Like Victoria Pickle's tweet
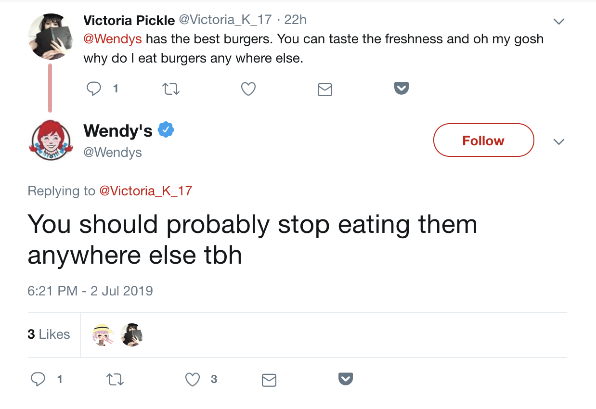Screen dimensions: 596x409 pyautogui.click(x=248, y=89)
